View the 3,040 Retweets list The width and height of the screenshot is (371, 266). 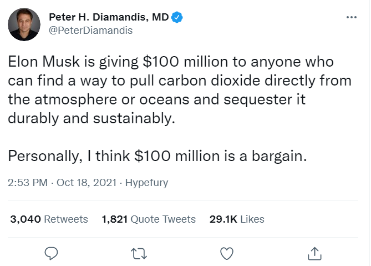49,219
